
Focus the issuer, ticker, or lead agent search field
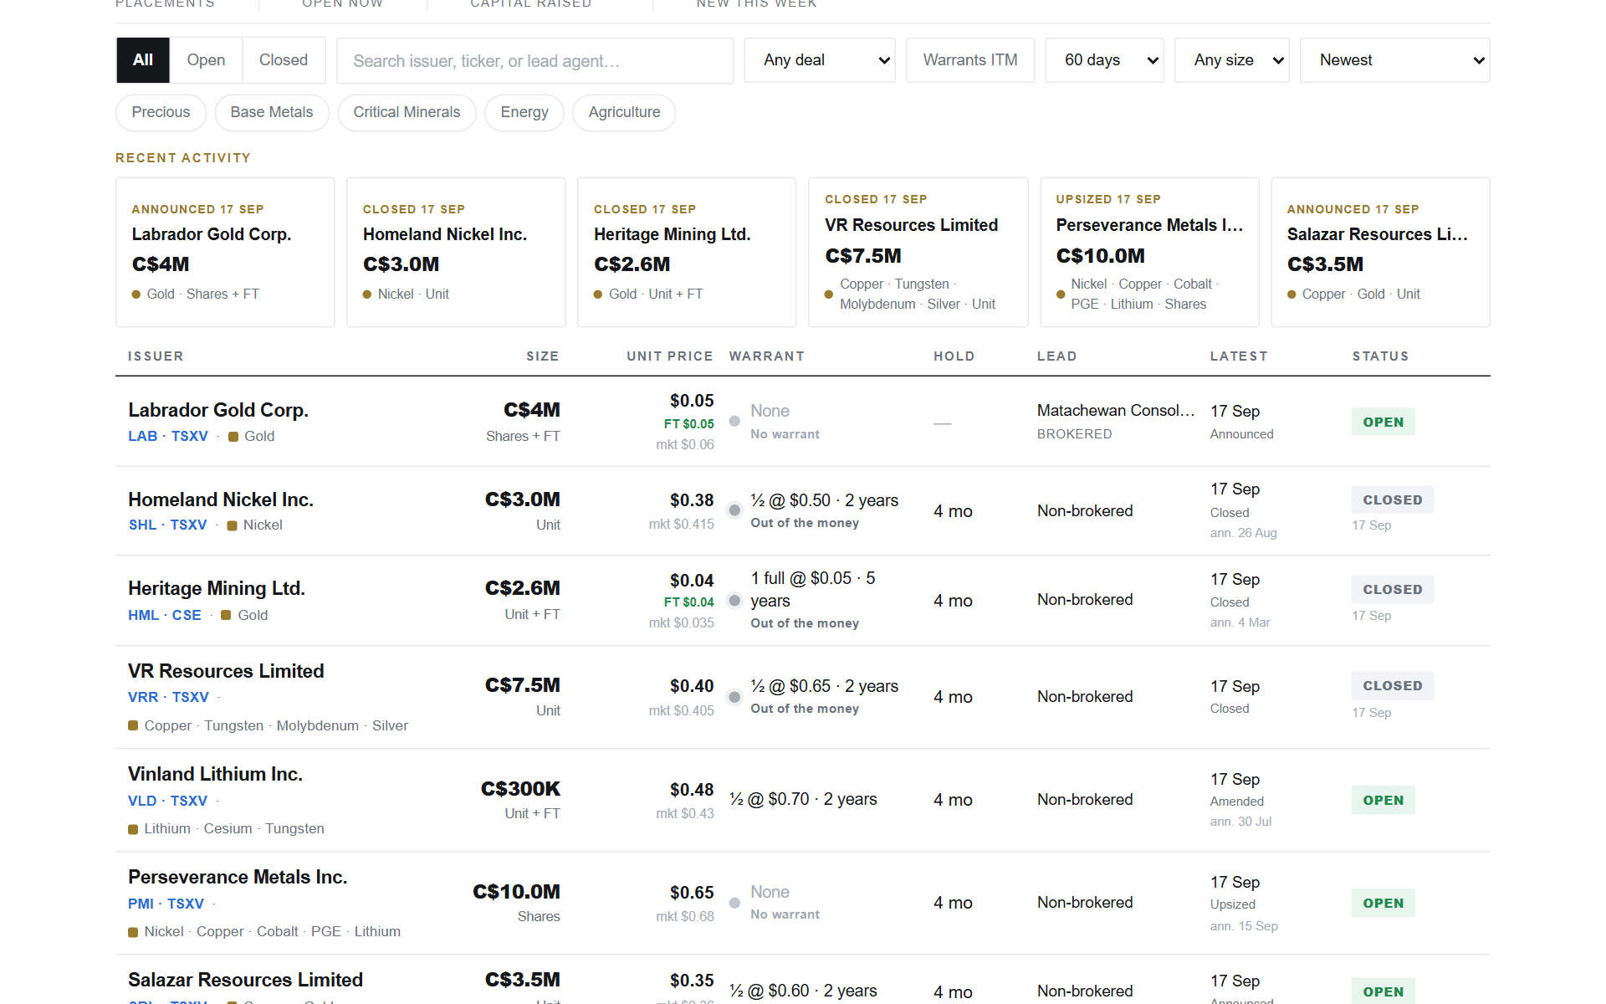(x=534, y=60)
